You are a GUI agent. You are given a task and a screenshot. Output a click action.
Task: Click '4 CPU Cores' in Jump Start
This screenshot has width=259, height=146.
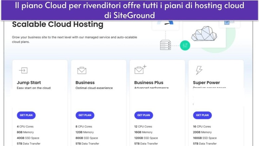25,126
